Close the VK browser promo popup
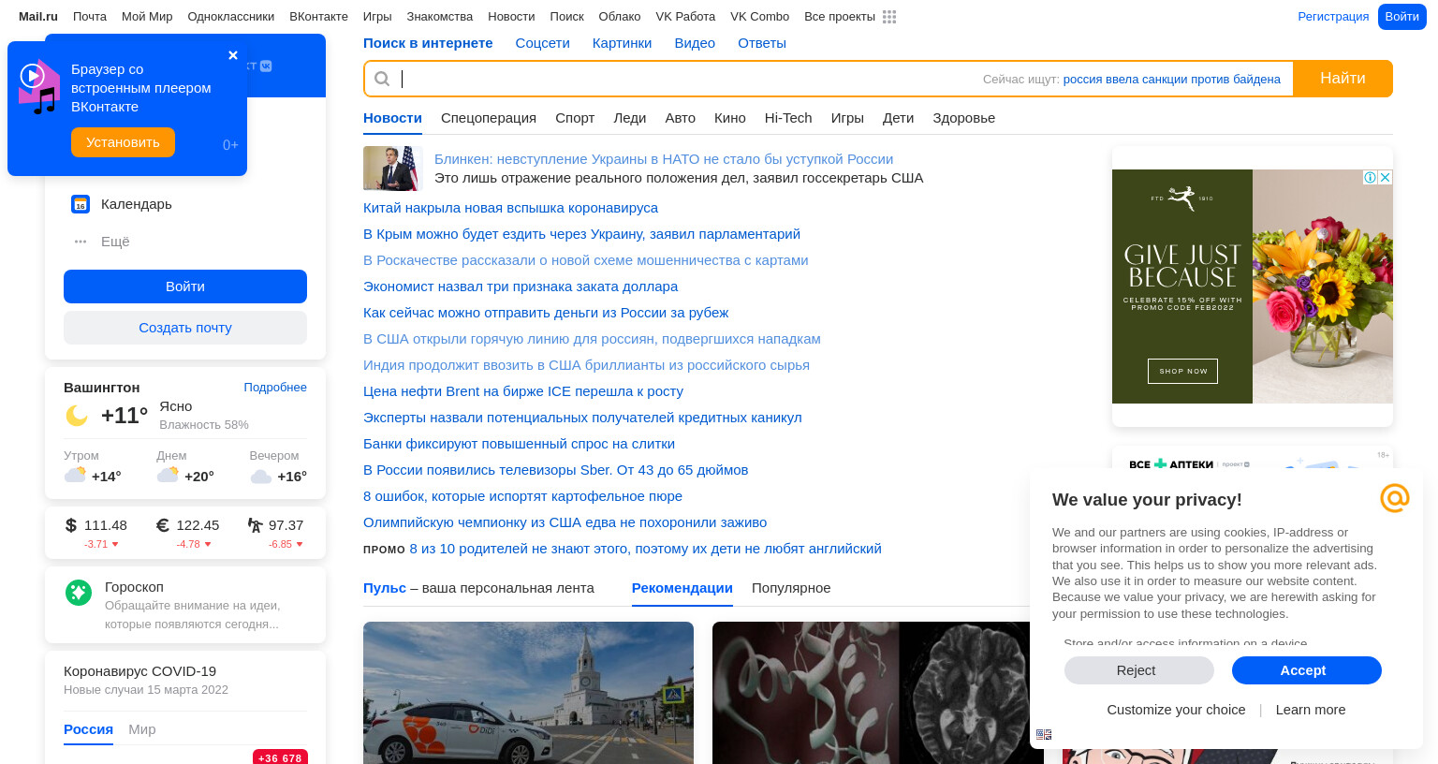 click(x=233, y=55)
